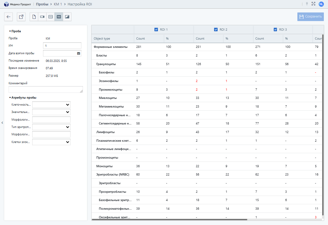Click the collapse-to-top arrow icon
Screen dimensions: 328x225
point(307,4)
